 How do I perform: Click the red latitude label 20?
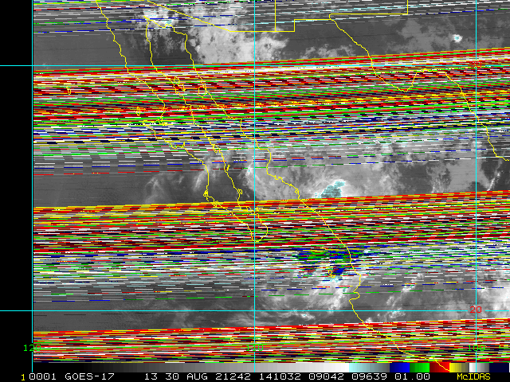476,310
